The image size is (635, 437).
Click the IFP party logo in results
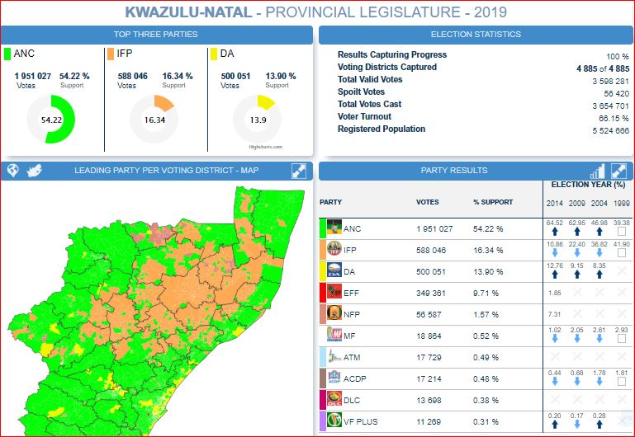click(335, 250)
